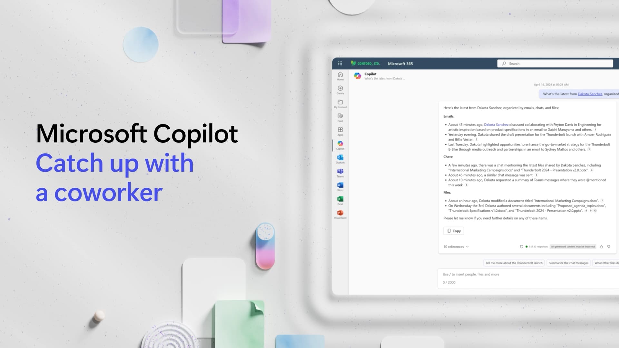
Task: Select the grid/waffle menu icon
Action: point(340,63)
